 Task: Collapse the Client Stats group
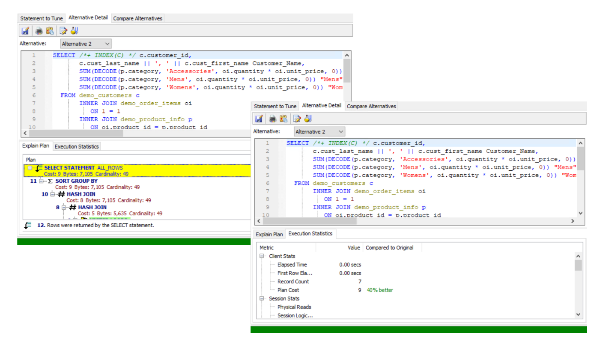coord(261,256)
